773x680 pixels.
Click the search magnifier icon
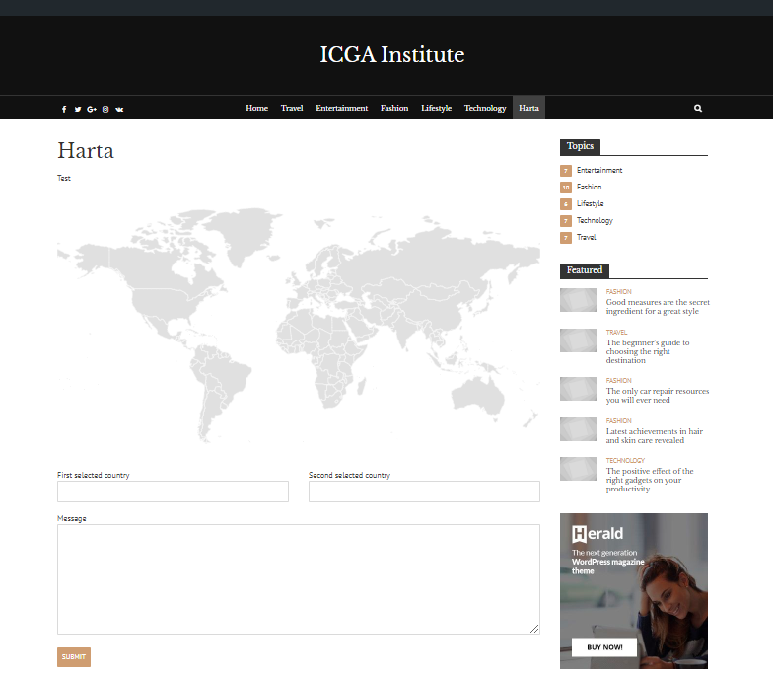click(x=698, y=109)
